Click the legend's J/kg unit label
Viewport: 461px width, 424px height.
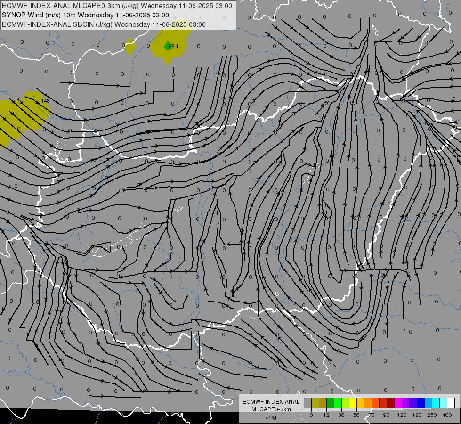pos(271,417)
